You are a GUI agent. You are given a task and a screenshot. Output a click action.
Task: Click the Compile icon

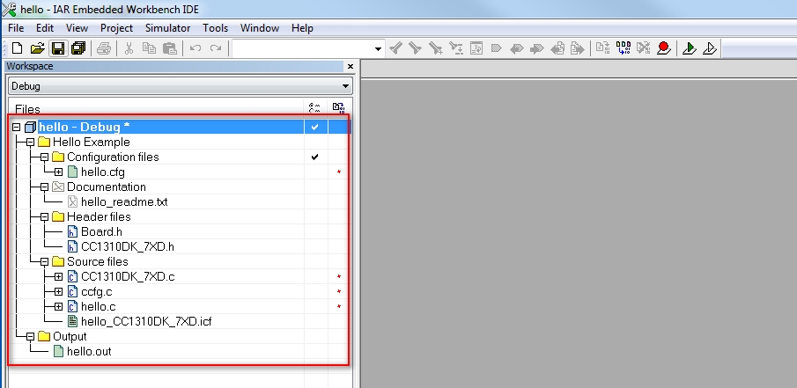tap(603, 48)
